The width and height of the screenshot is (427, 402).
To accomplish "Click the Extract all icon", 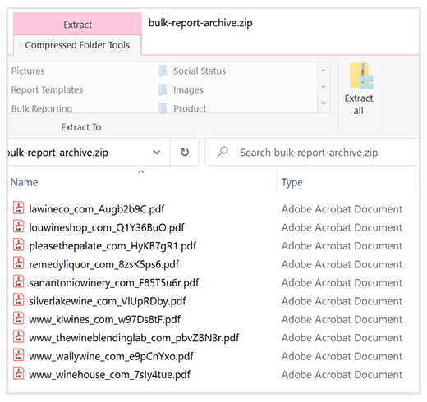I will click(360, 75).
